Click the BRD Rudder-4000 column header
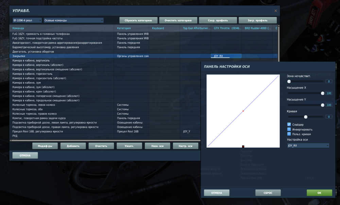The height and width of the screenshot is (205, 340). click(258, 28)
